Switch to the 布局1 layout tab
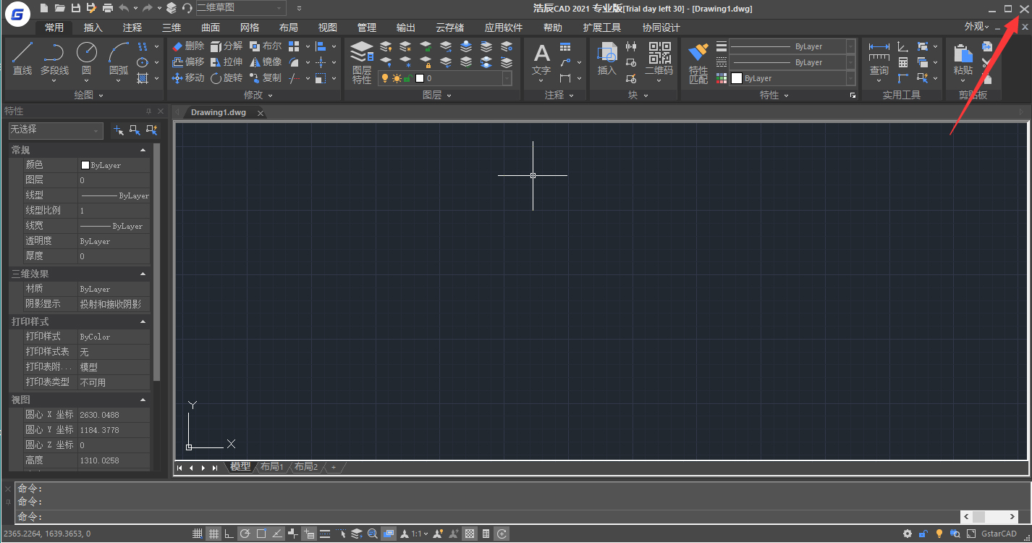 [x=272, y=467]
